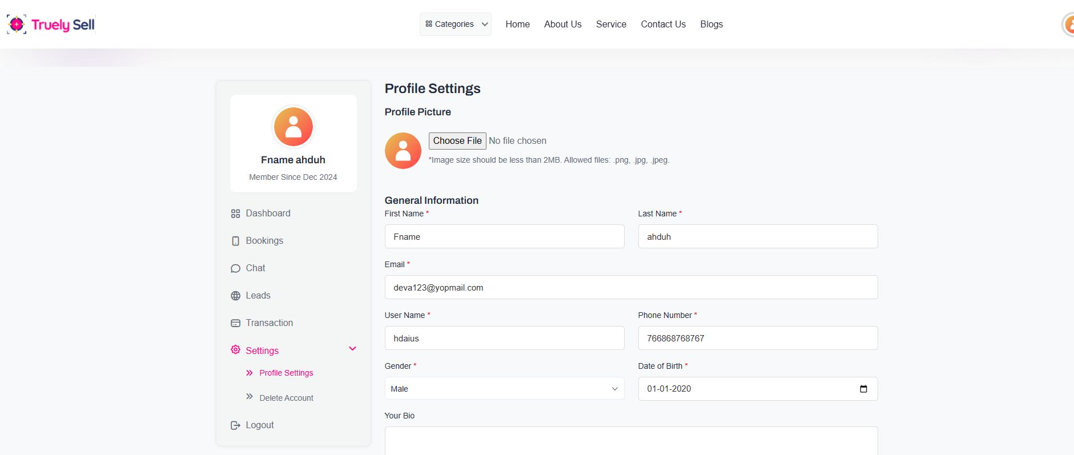This screenshot has width=1074, height=455.
Task: Click the Logout arrow icon
Action: point(235,425)
